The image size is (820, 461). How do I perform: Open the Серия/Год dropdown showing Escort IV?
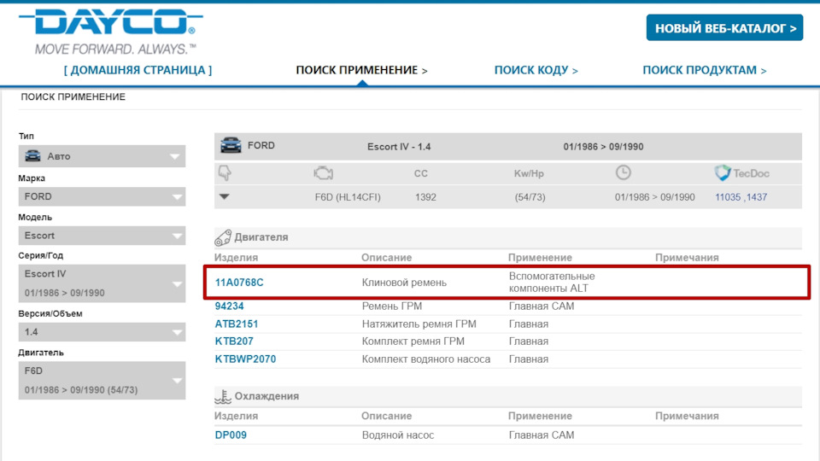click(x=102, y=283)
